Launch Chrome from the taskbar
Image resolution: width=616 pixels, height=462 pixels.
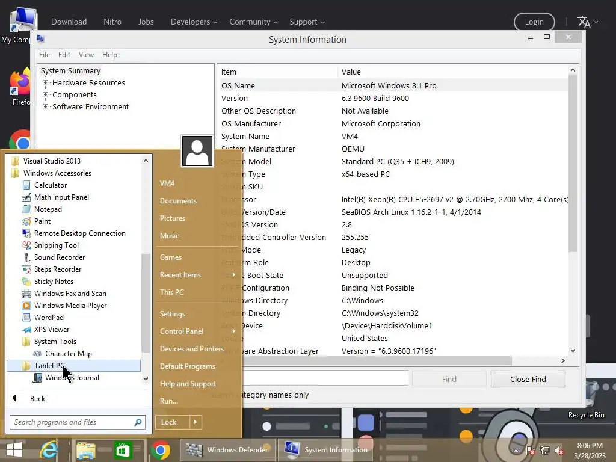point(160,450)
